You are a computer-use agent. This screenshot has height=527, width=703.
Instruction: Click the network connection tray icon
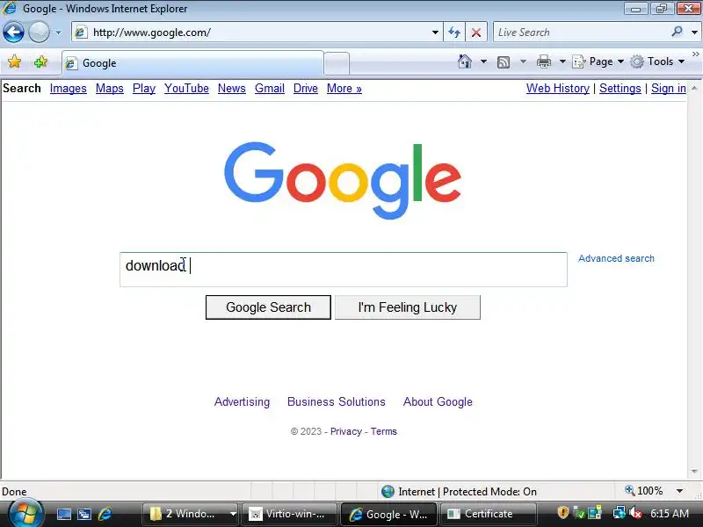[620, 513]
